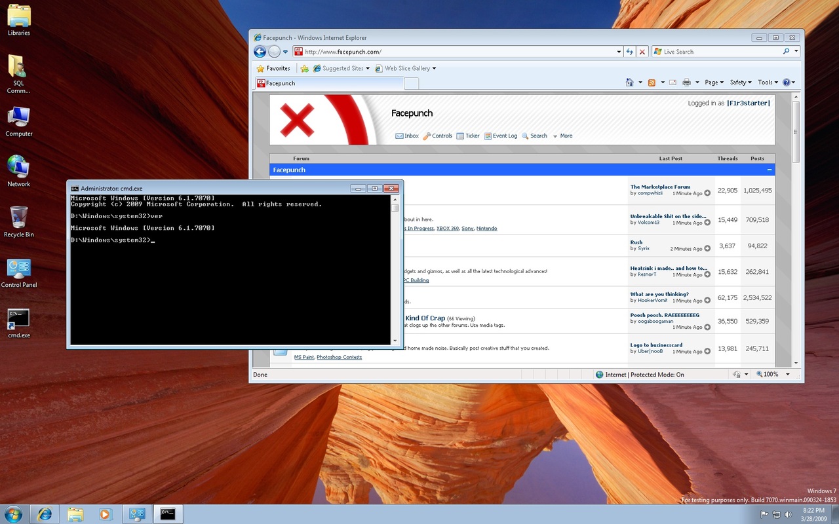
Task: Open the Read Mail envelope icon
Action: click(x=673, y=83)
